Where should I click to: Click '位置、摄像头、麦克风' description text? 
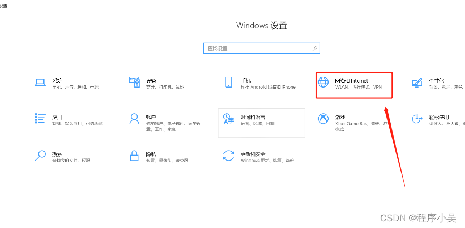(x=167, y=161)
